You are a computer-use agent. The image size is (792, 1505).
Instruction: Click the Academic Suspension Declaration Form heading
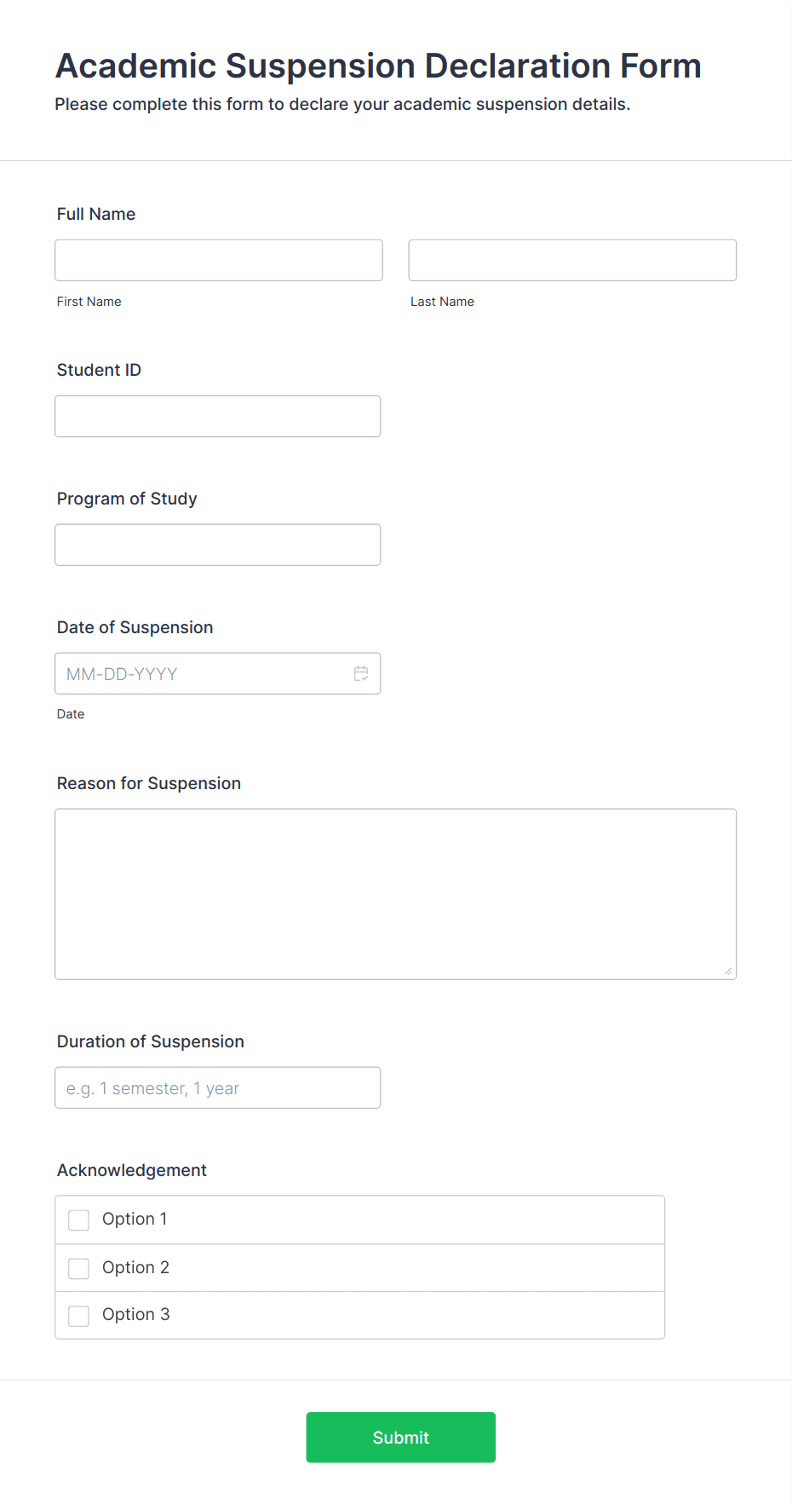coord(379,66)
